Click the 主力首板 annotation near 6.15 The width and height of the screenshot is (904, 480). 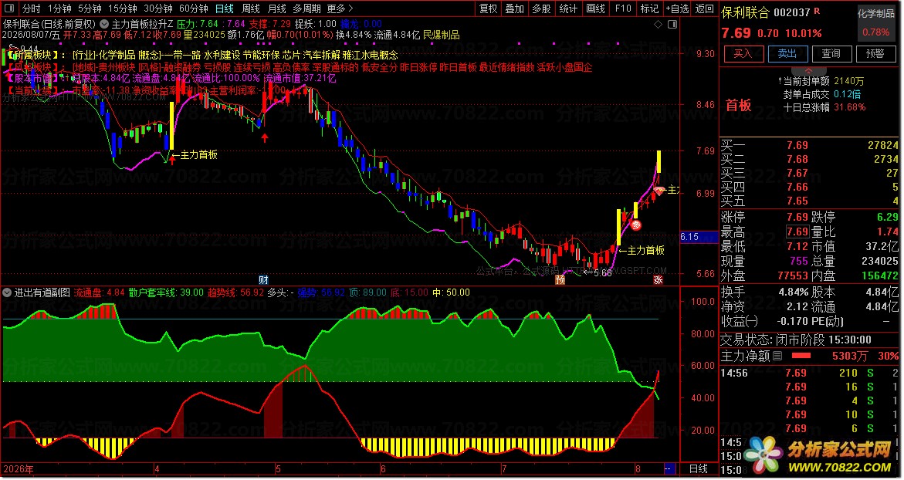click(x=642, y=250)
